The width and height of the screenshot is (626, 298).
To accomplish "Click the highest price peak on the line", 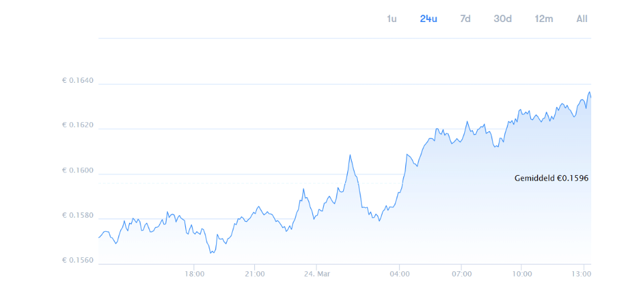I will pyautogui.click(x=589, y=92).
